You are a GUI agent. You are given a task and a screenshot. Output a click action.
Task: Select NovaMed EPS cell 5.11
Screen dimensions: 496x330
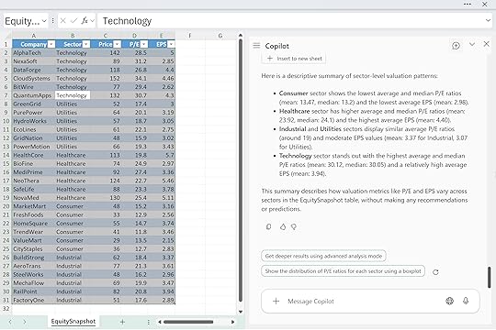point(162,198)
